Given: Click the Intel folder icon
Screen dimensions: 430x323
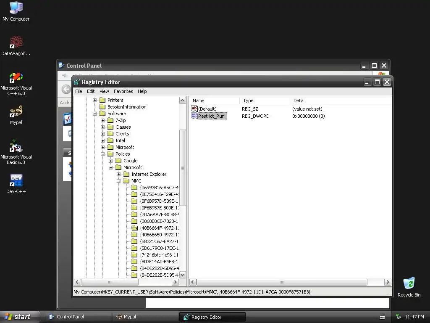Looking at the screenshot, I should point(110,140).
